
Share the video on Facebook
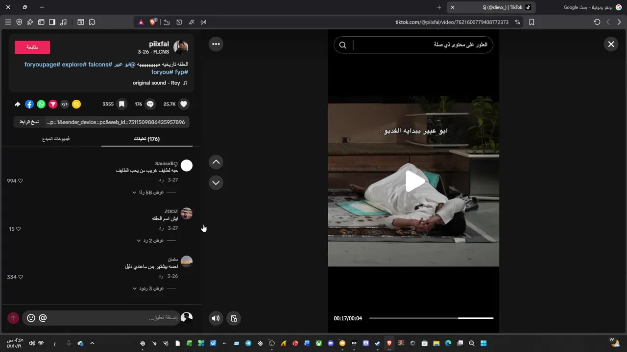coord(29,104)
